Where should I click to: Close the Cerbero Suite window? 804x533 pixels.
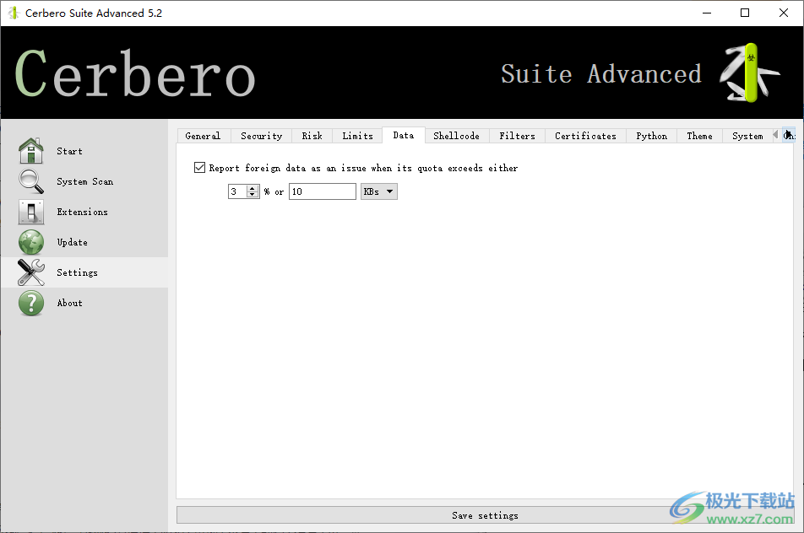pos(784,13)
